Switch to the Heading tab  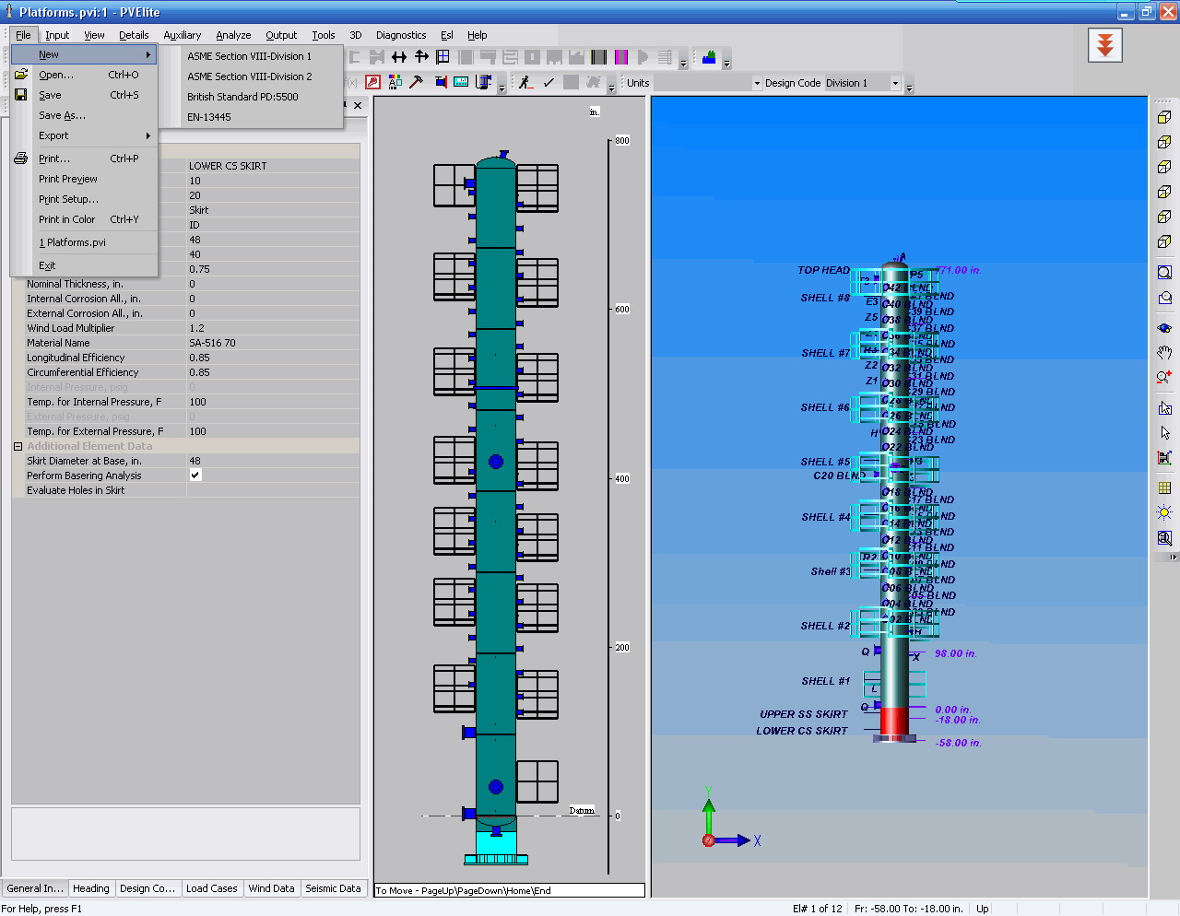[x=91, y=888]
